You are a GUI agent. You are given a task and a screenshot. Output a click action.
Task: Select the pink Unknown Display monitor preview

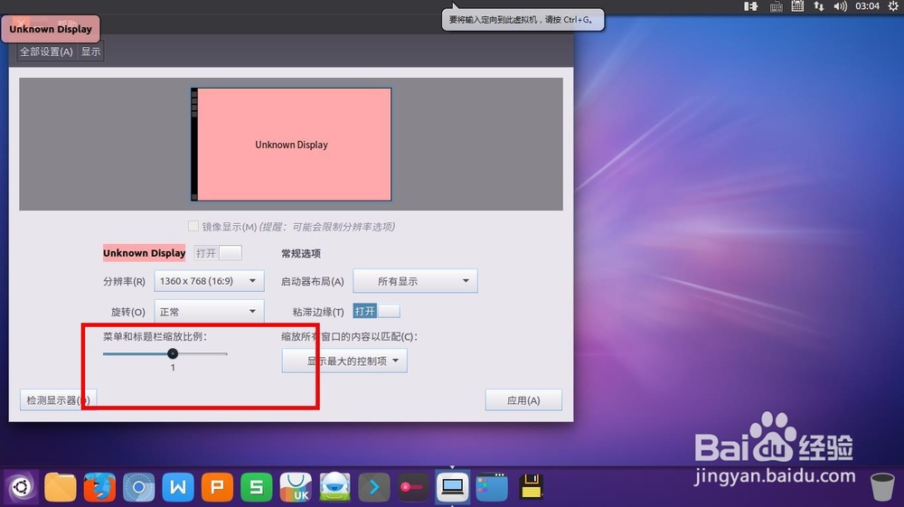(x=291, y=144)
